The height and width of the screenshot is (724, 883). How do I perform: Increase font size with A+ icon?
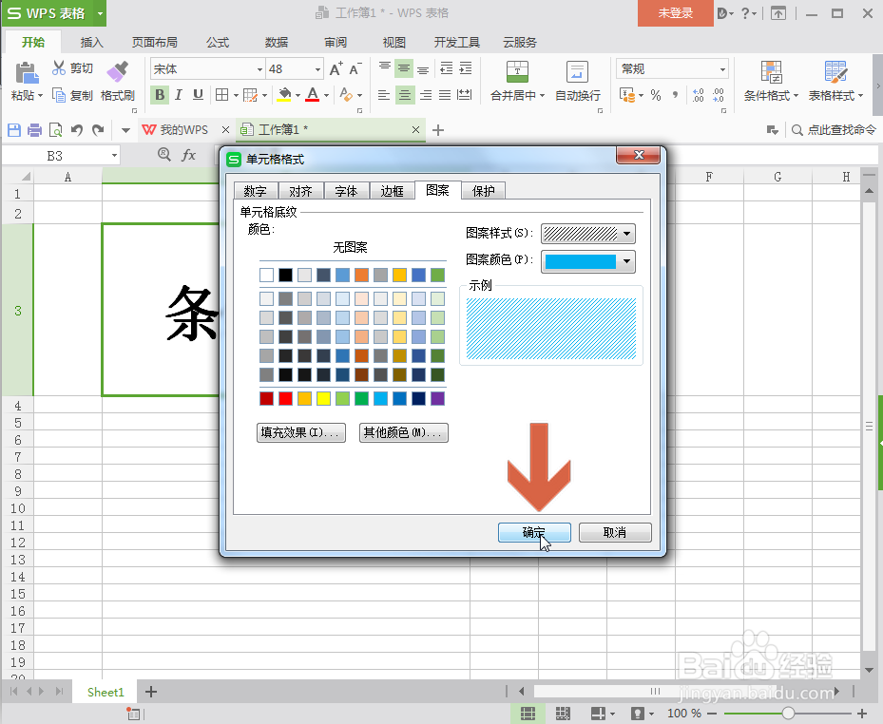tap(336, 68)
